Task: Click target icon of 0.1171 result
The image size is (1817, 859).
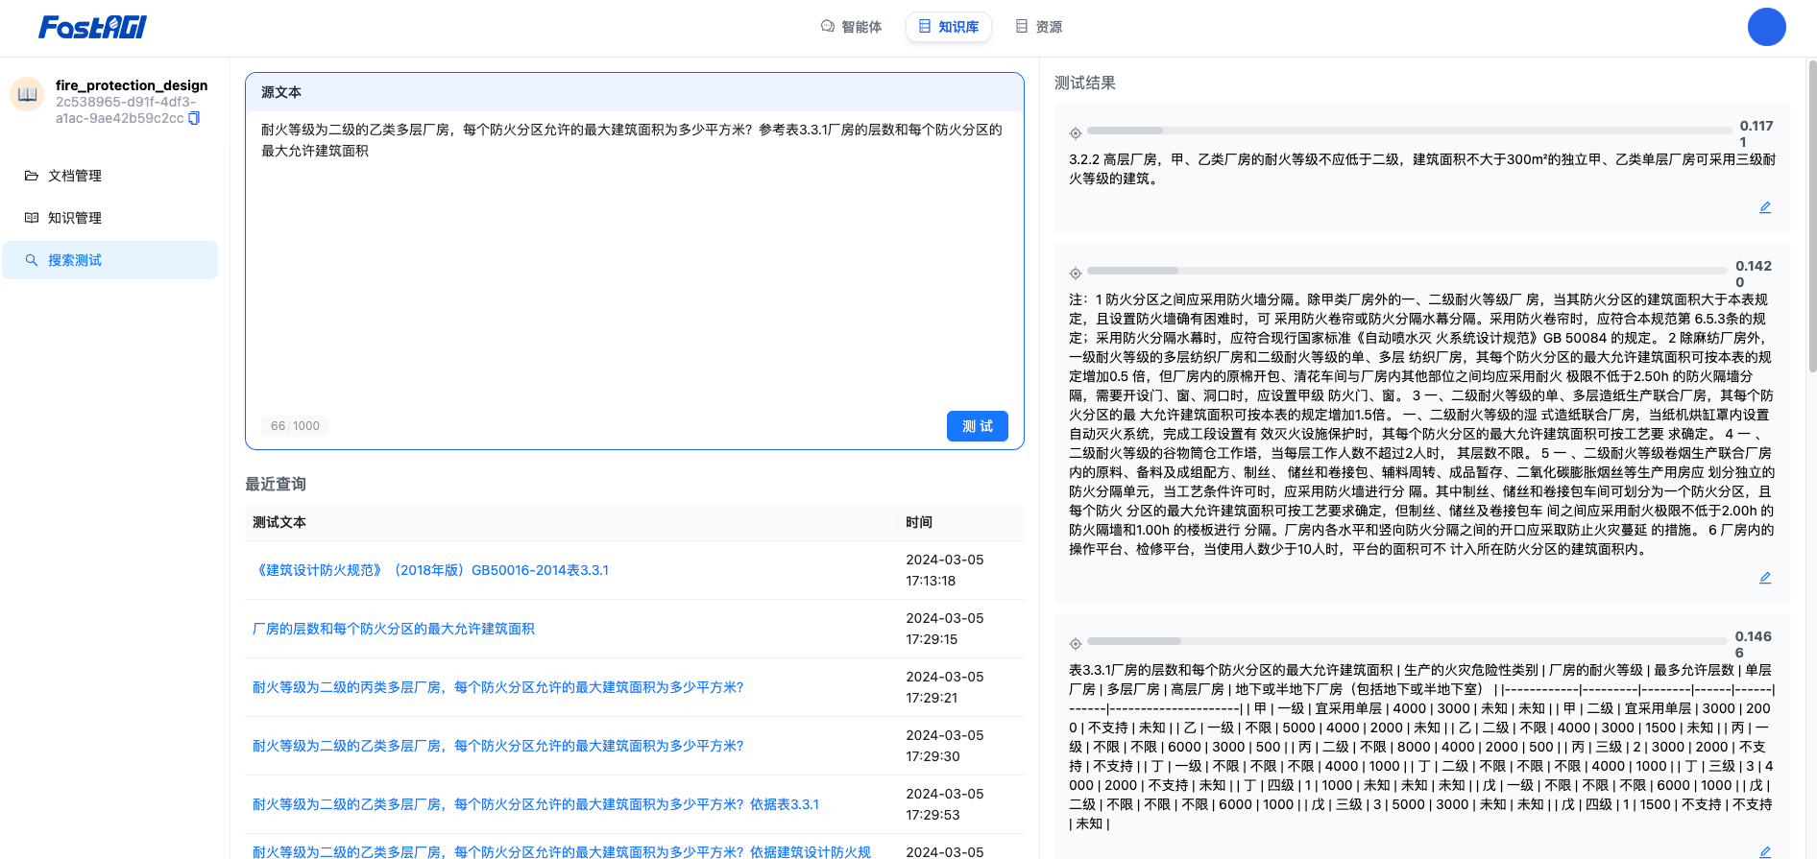Action: pyautogui.click(x=1076, y=133)
